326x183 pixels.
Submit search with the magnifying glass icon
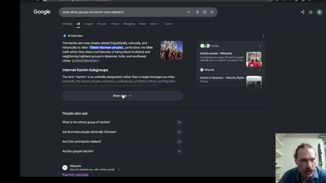212,12
